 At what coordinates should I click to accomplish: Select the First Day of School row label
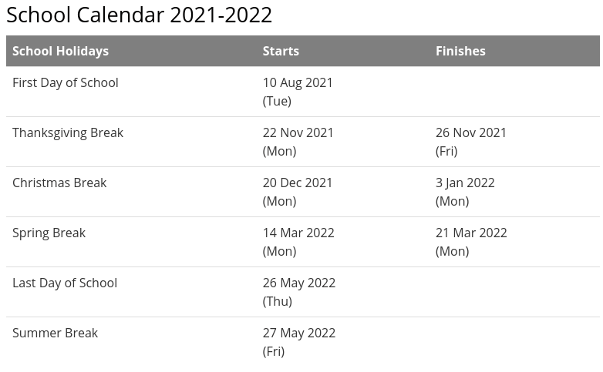point(66,82)
